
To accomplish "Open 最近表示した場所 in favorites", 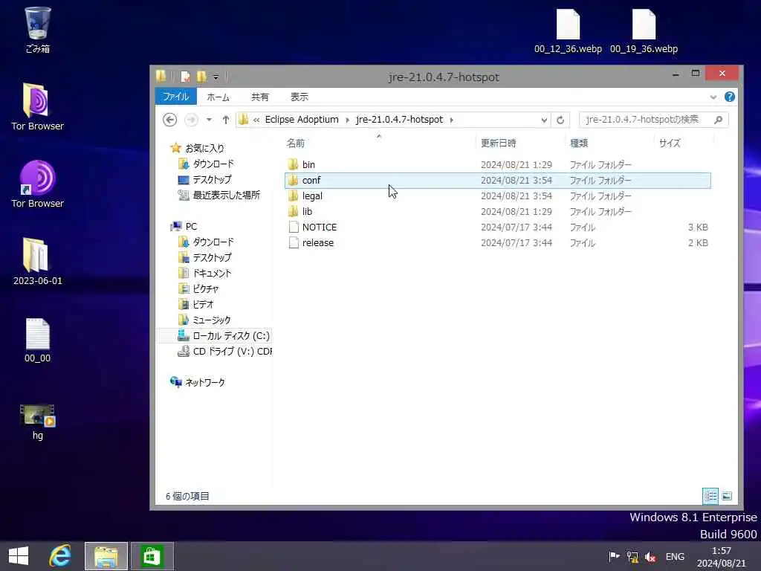I will point(219,195).
